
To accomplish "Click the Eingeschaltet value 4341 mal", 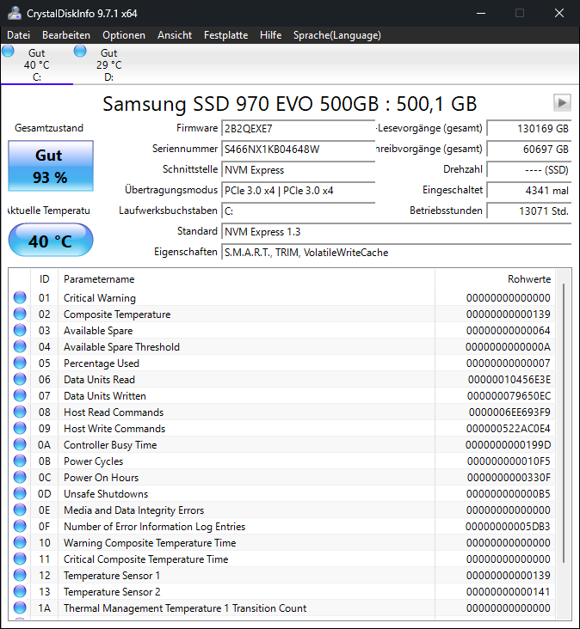I will (x=529, y=191).
